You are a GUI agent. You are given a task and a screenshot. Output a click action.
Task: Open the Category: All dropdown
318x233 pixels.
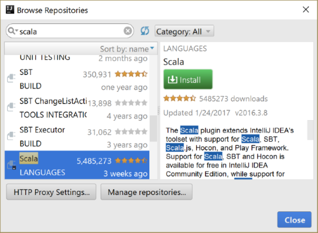(184, 31)
